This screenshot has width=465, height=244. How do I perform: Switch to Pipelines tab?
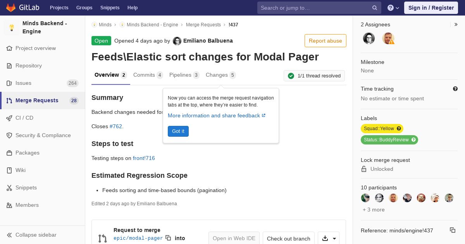(x=184, y=75)
